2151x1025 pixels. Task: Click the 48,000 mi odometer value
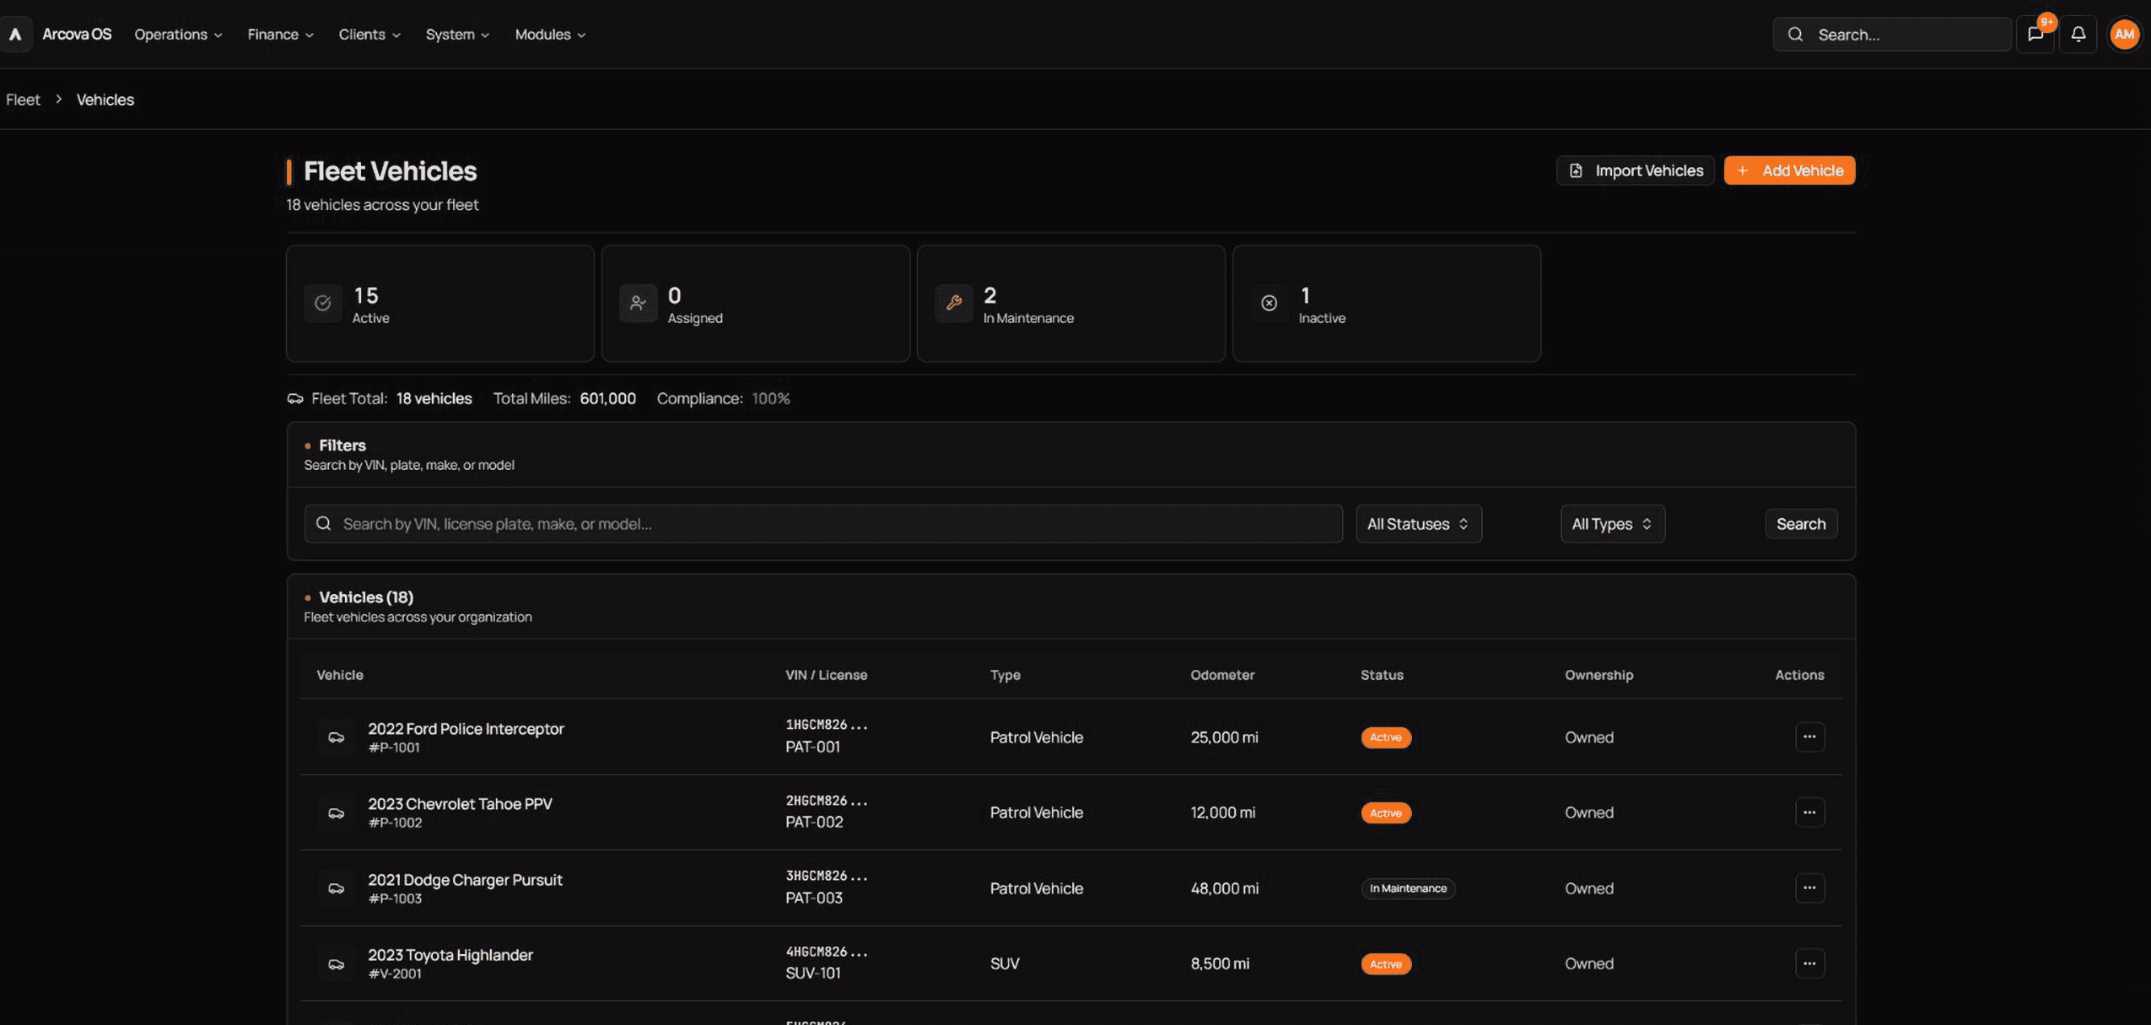(x=1224, y=888)
